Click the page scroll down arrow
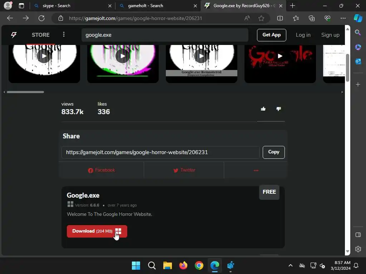 pos(347,251)
